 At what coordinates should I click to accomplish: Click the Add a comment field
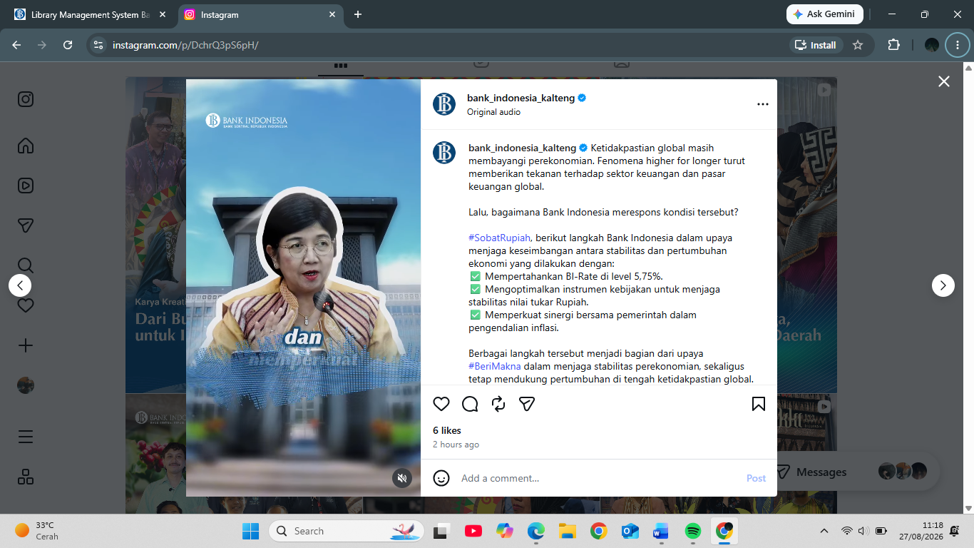tap(599, 478)
